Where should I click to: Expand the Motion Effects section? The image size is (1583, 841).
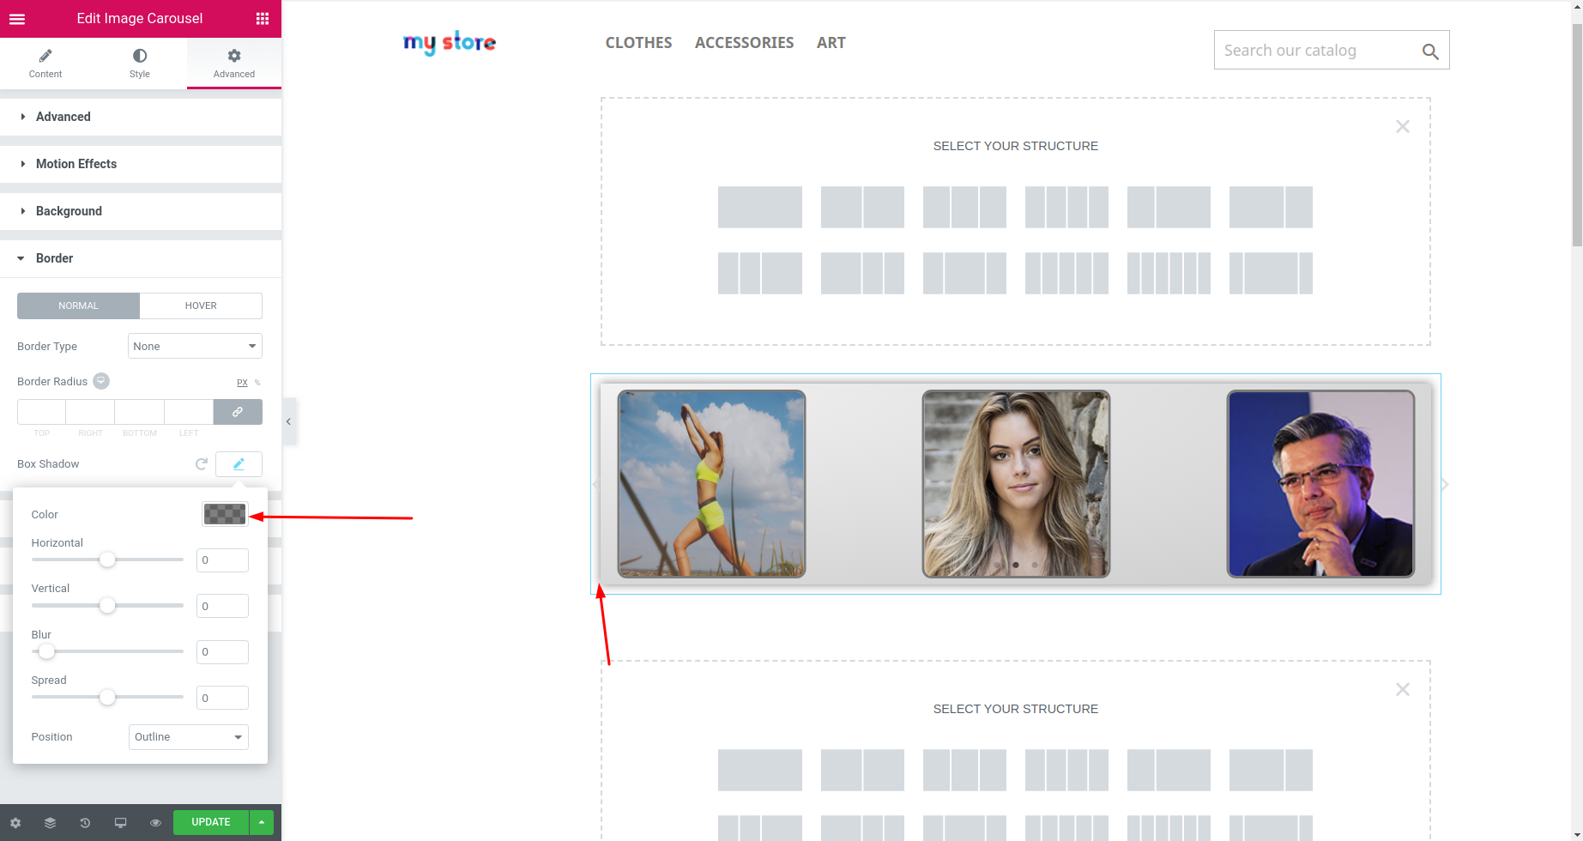141,164
